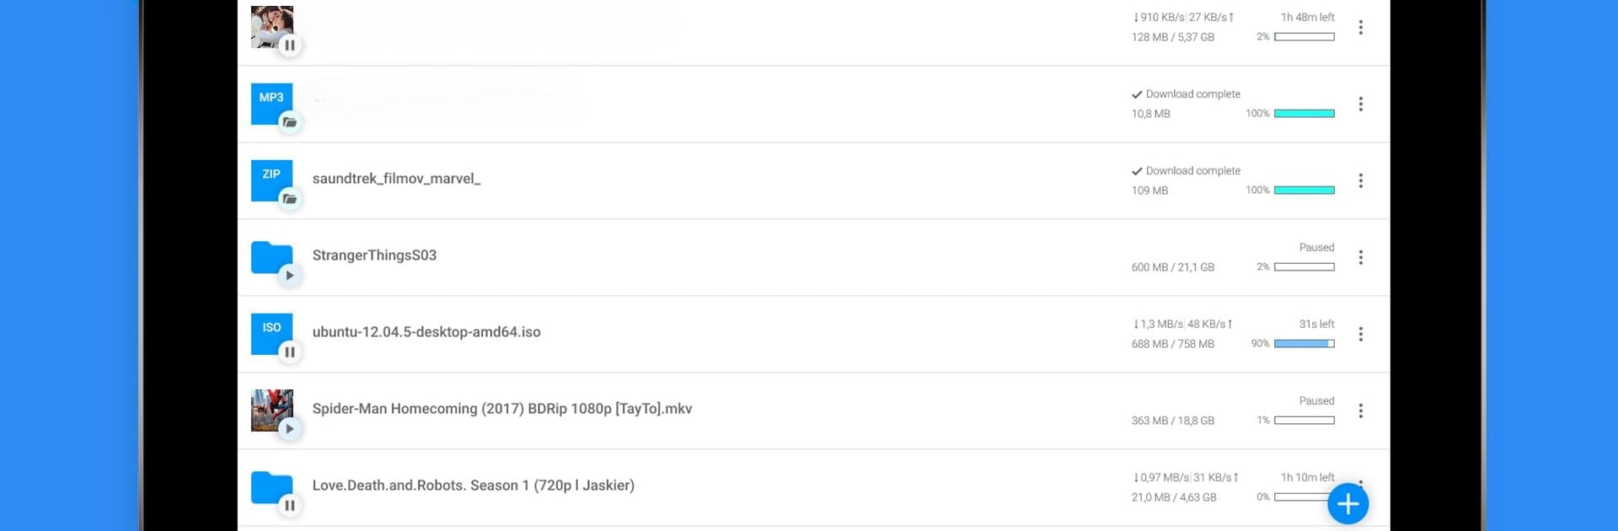Resume Spider-Man Homecoming download
Image resolution: width=1618 pixels, height=531 pixels.
[x=289, y=429]
